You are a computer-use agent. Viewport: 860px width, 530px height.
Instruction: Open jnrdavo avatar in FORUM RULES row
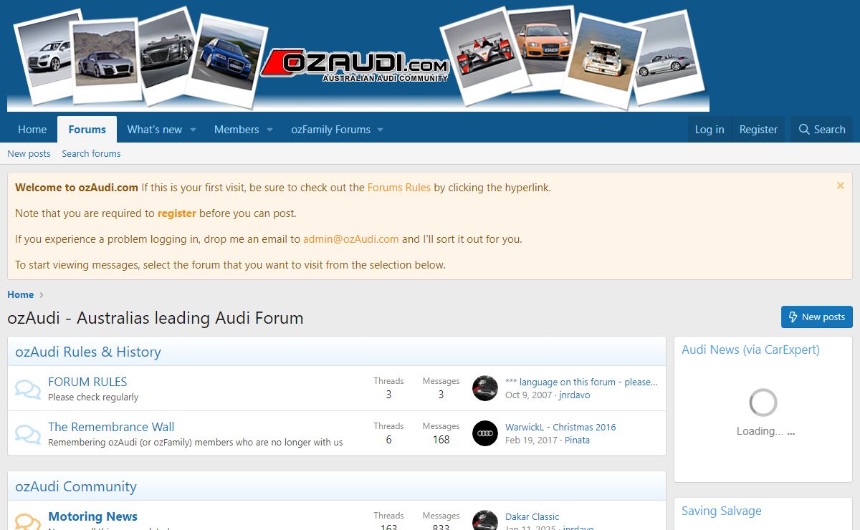[485, 388]
